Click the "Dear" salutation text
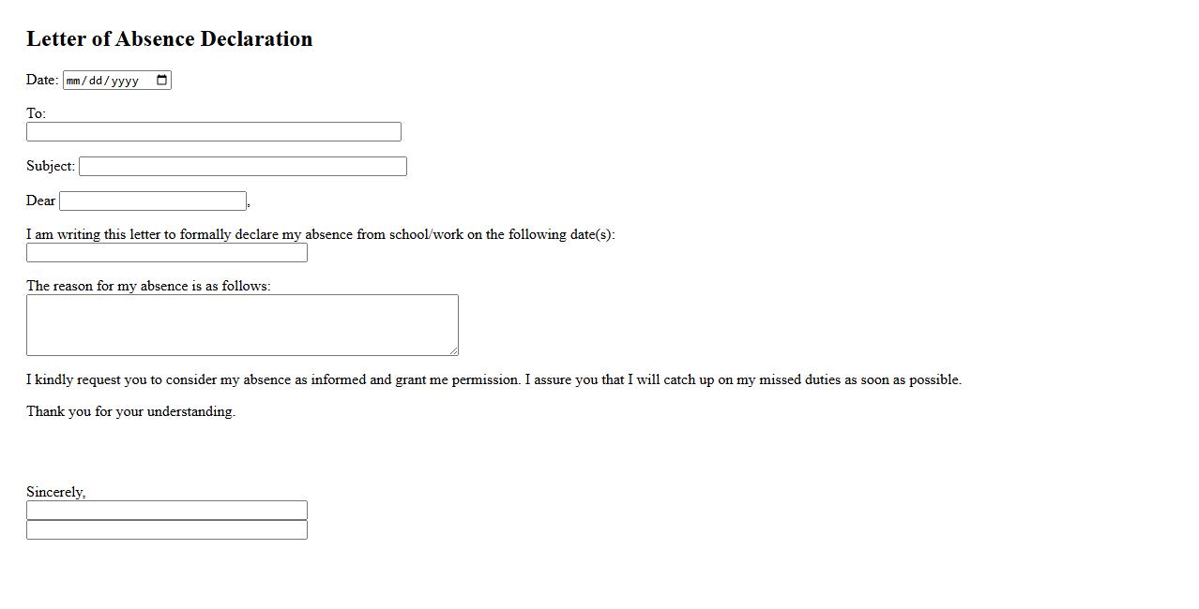This screenshot has height=609, width=1199. pyautogui.click(x=40, y=201)
